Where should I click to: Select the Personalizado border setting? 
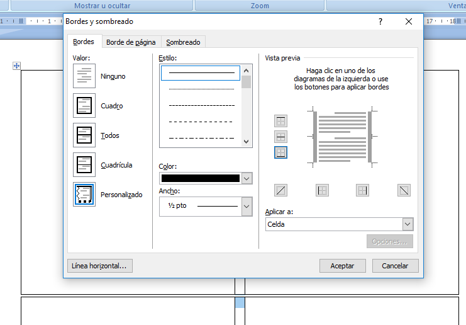(84, 195)
